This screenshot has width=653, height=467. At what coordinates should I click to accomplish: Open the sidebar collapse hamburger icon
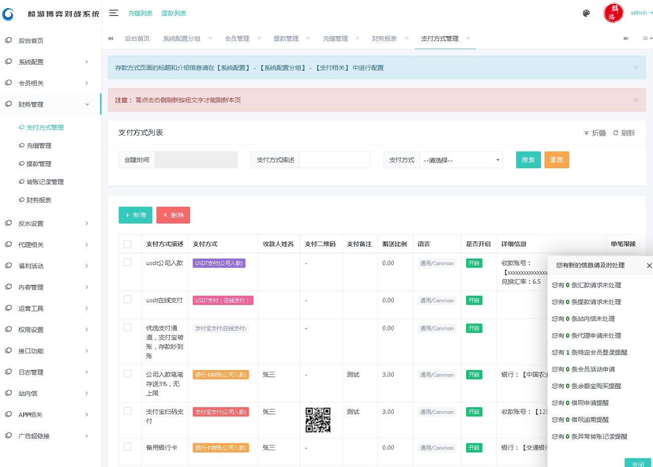click(x=114, y=13)
